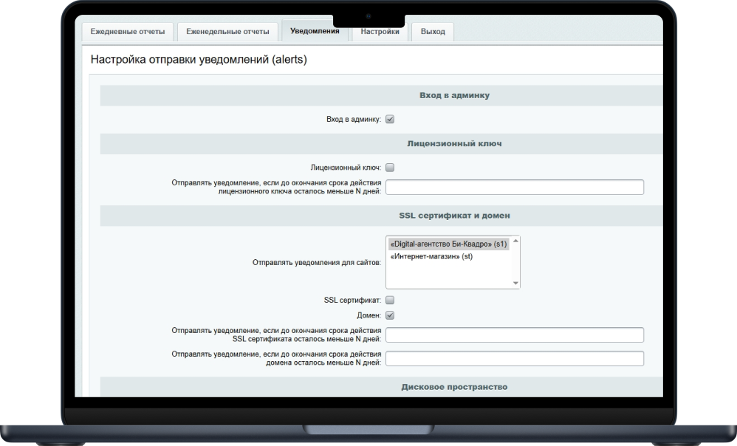Choose «Интернет-магазин» (st) in site list
This screenshot has height=446, width=737.
431,256
